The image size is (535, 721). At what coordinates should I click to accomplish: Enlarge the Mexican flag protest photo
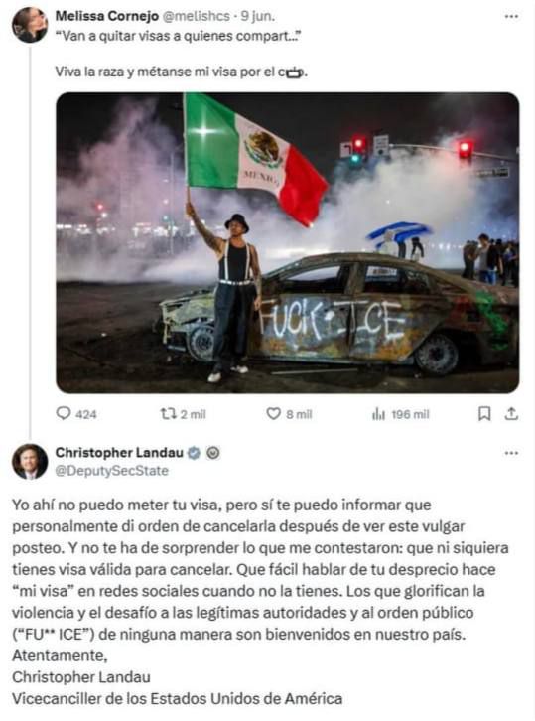pos(288,242)
